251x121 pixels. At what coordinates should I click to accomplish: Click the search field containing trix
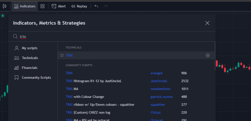pyautogui.click(x=111, y=37)
